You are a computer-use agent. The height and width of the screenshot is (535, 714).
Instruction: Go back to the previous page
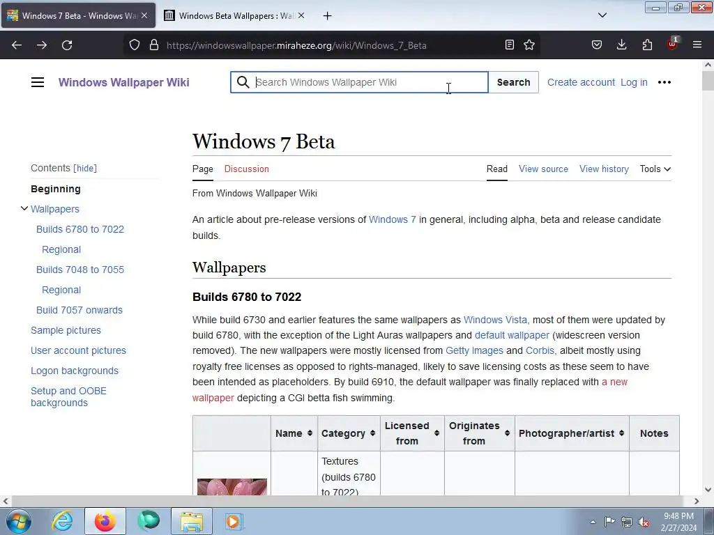pyautogui.click(x=17, y=45)
